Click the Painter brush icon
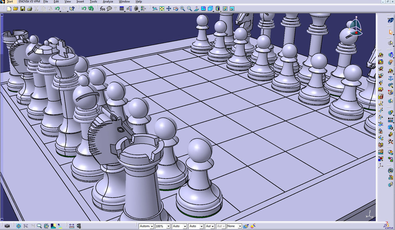Screen dimensions: 395x230 pyautogui.click(x=246, y=226)
